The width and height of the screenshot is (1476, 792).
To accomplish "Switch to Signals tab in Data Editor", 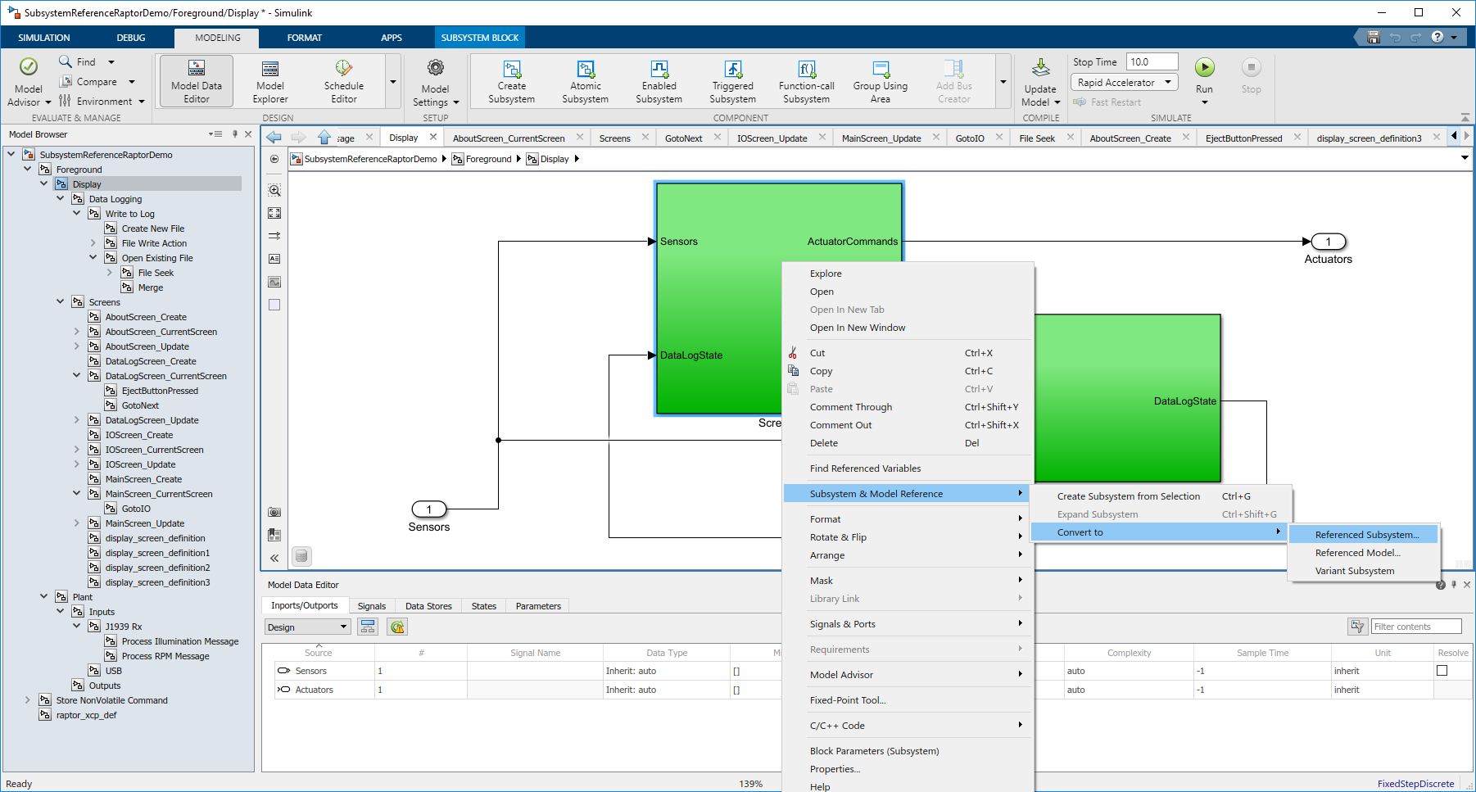I will coord(372,606).
